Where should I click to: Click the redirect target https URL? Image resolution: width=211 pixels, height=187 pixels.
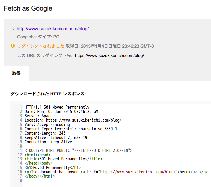109,56
